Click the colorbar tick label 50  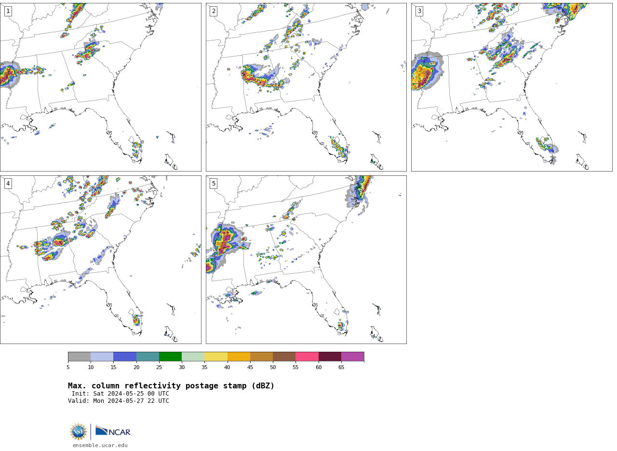pos(273,368)
